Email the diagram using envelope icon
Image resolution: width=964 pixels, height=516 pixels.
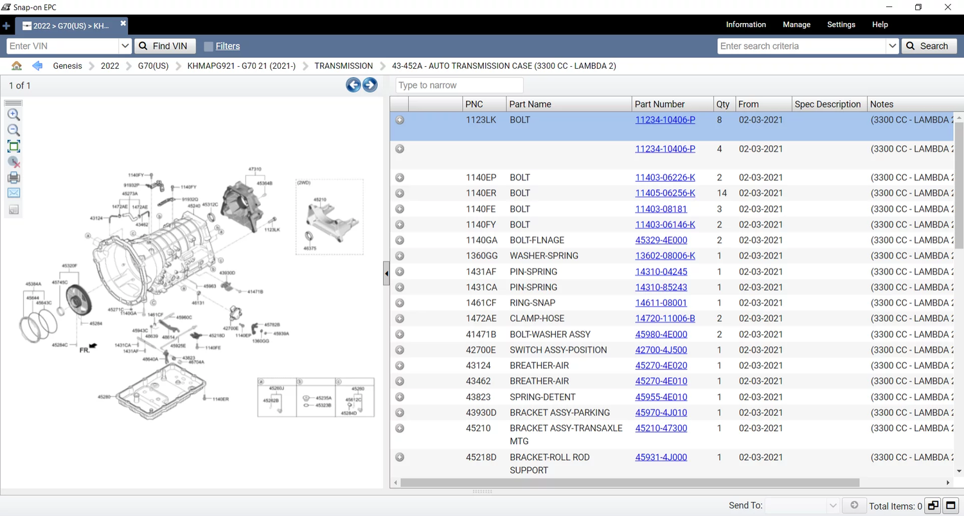tap(13, 193)
